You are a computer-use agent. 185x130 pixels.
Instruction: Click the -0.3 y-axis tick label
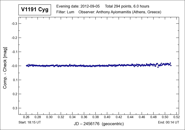pos(14,24)
